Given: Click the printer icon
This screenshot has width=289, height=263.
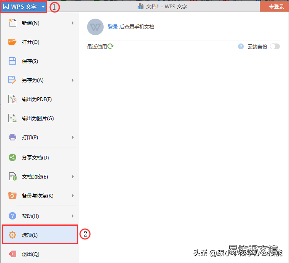Looking at the screenshot, I should [x=12, y=137].
